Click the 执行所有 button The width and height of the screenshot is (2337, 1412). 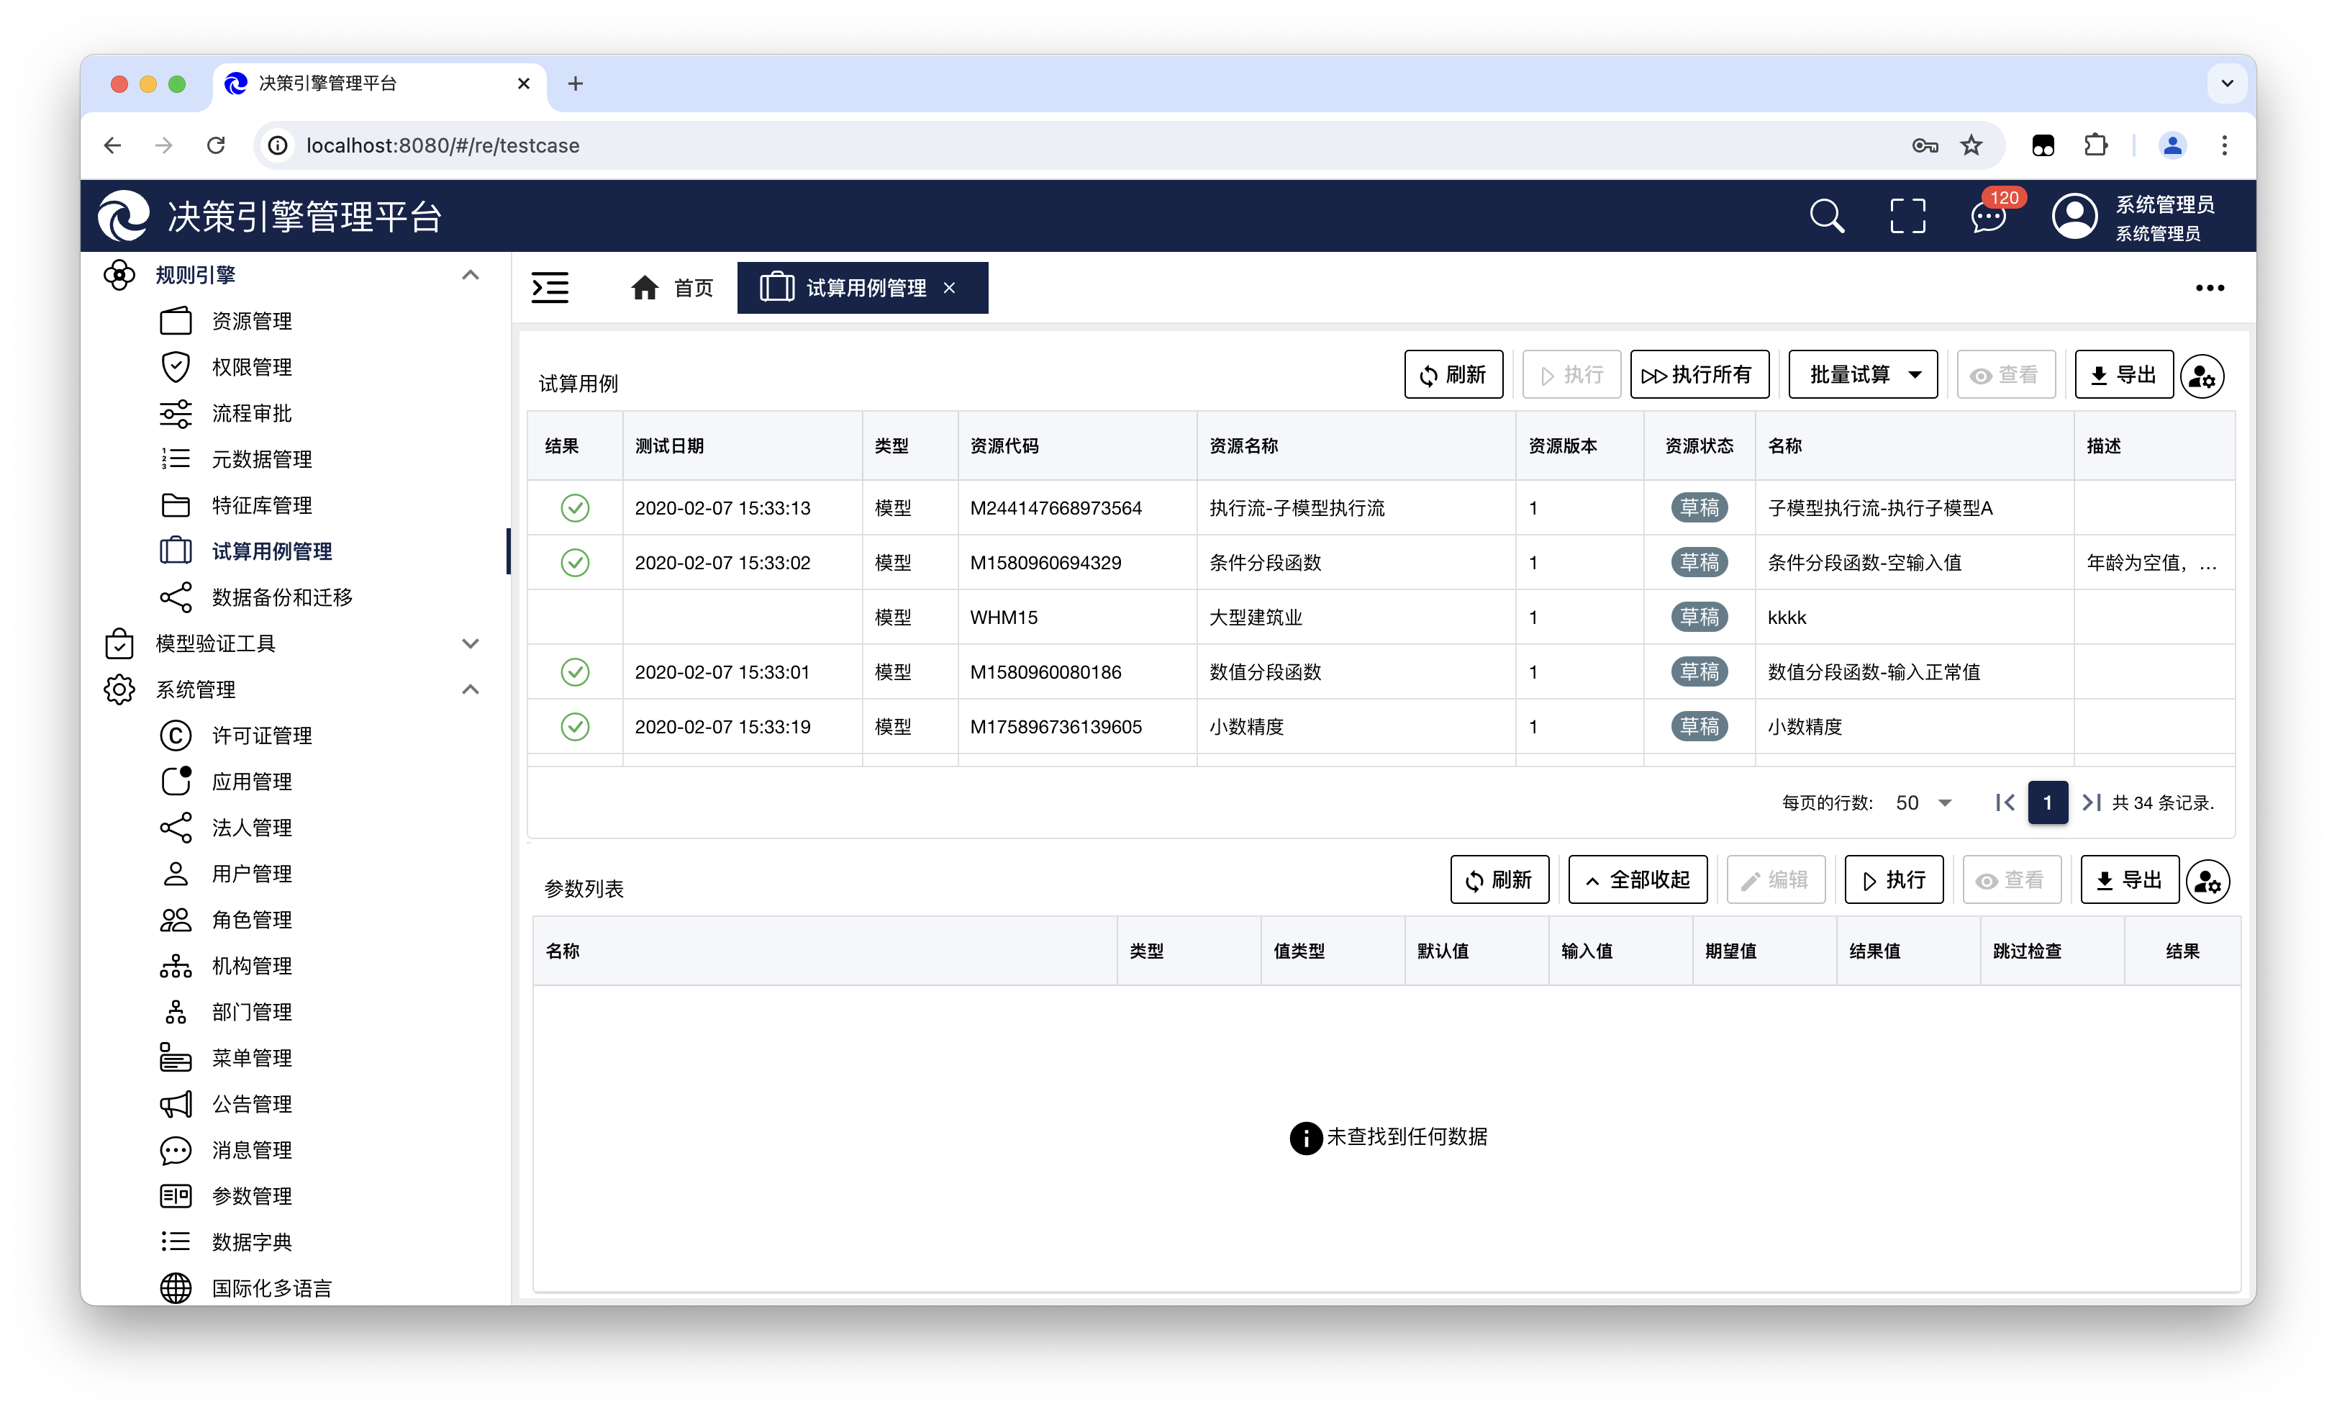pyautogui.click(x=1698, y=375)
